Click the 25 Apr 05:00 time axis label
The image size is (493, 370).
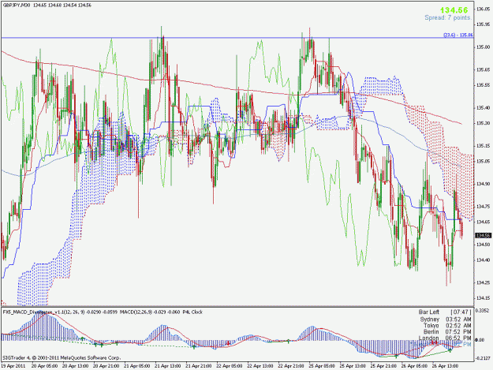(322, 366)
